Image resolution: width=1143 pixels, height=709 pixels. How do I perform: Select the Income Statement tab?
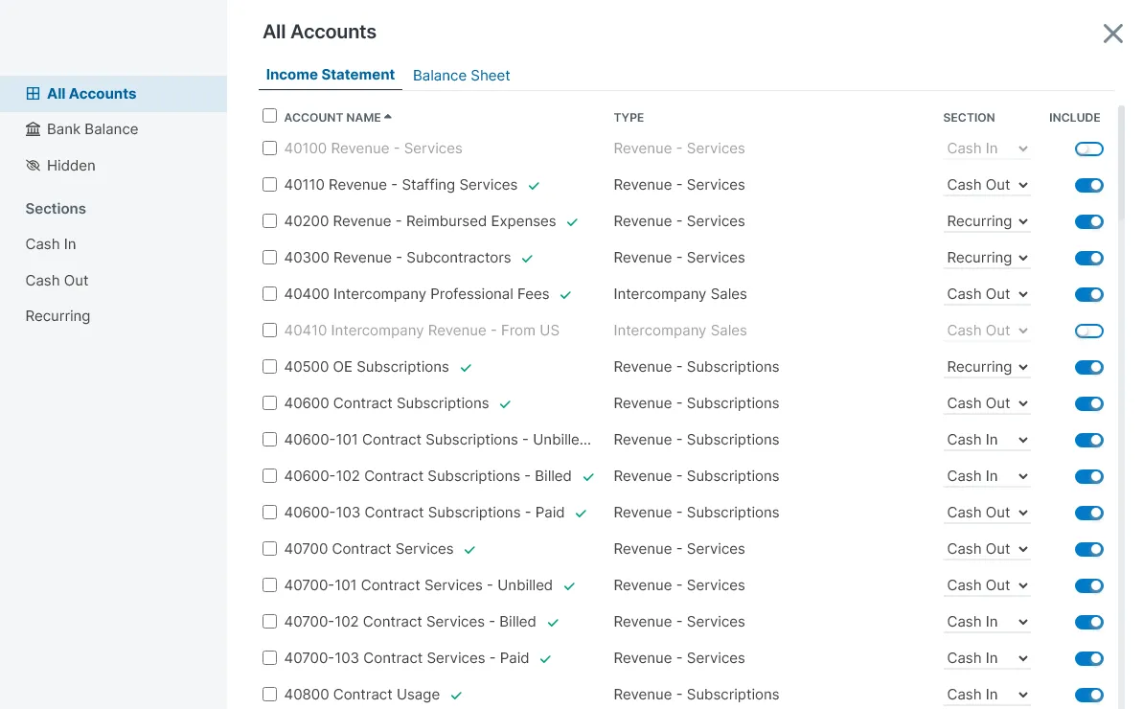pyautogui.click(x=330, y=75)
